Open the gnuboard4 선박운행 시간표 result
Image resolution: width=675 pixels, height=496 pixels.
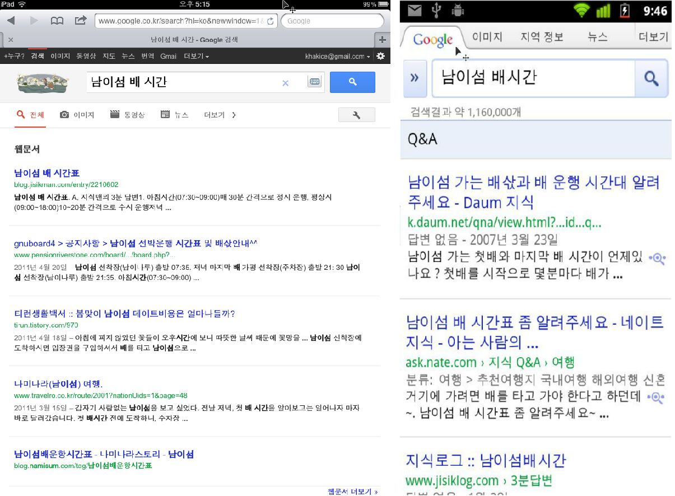coord(136,244)
